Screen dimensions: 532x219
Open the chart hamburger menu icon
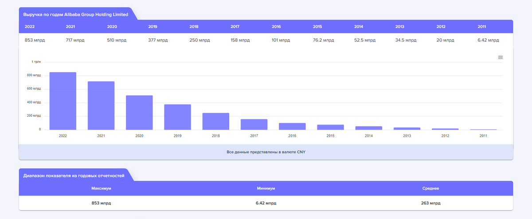coord(501,58)
